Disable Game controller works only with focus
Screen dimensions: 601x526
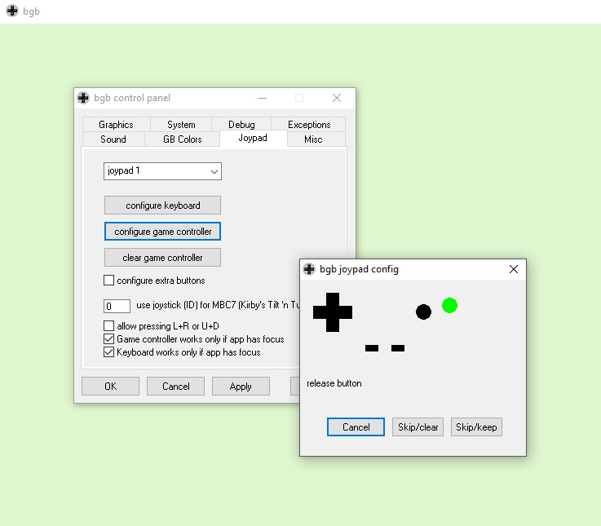click(109, 339)
